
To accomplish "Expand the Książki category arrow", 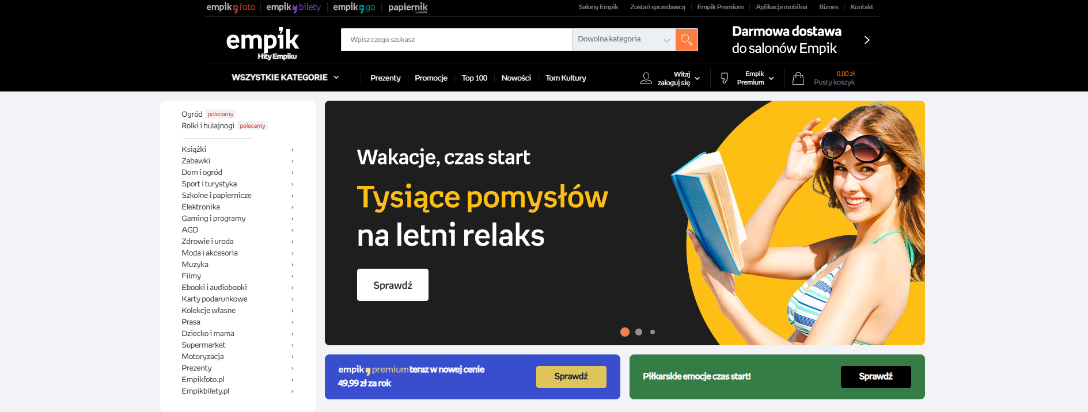I will 293,150.
